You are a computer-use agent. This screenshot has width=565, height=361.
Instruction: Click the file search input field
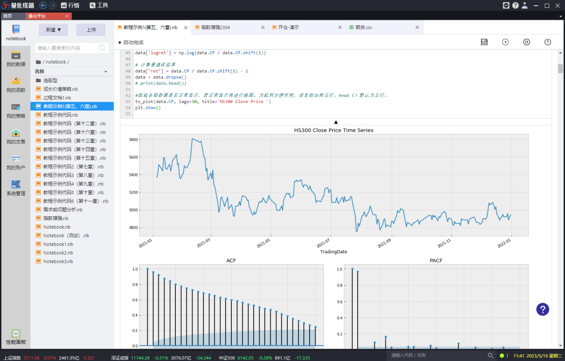(x=66, y=48)
